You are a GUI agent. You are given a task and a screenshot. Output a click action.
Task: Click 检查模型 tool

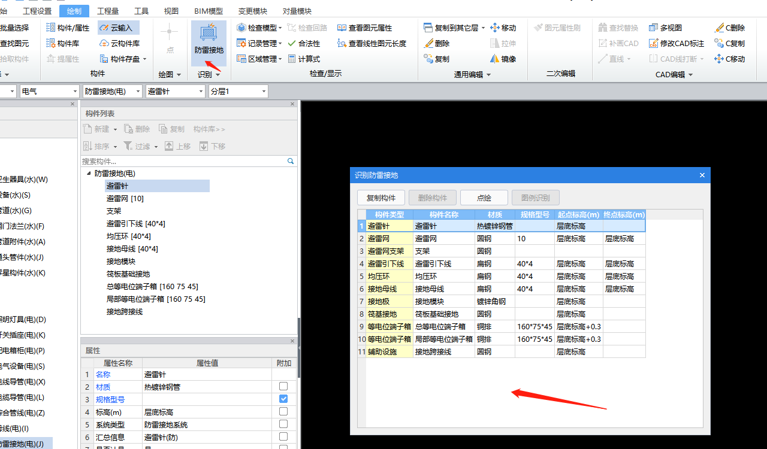coord(258,28)
